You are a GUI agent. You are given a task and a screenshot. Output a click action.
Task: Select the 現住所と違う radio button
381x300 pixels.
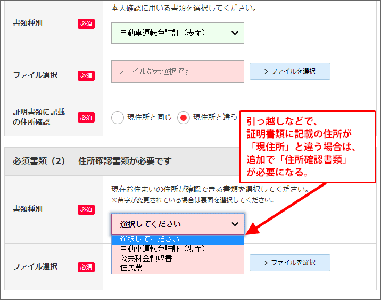[x=184, y=118]
